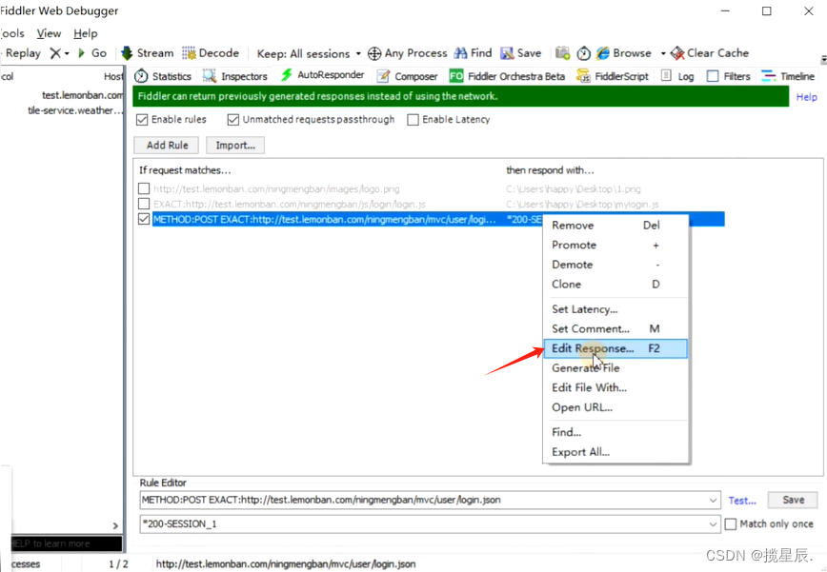Open the Composer tab
Image resolution: width=827 pixels, height=572 pixels.
pyautogui.click(x=407, y=76)
